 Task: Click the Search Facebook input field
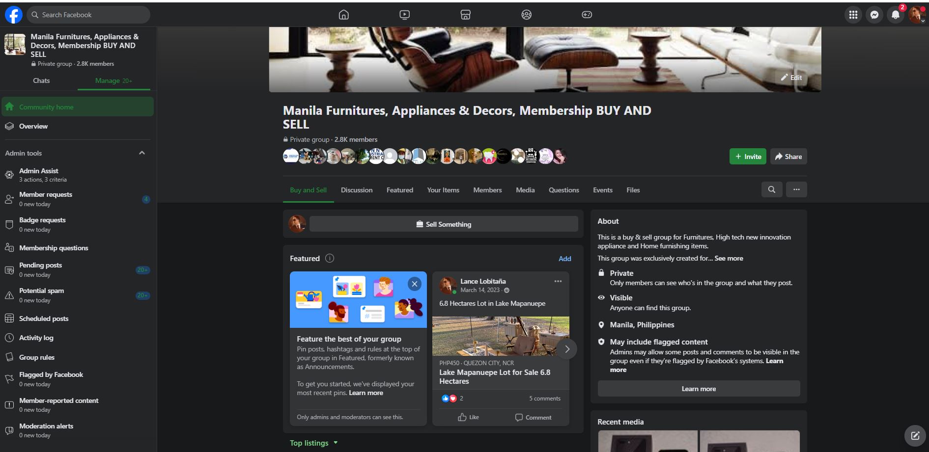tap(88, 15)
